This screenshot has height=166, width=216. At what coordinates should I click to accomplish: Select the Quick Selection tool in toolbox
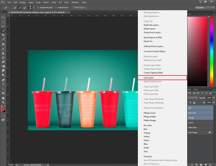coord(3,31)
